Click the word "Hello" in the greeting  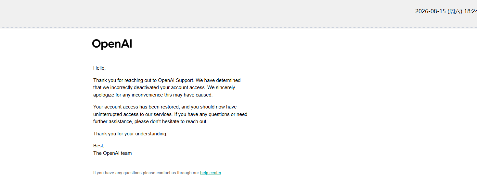point(99,68)
